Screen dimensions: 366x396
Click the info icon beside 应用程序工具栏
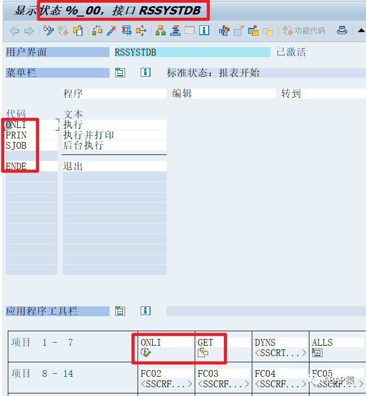tap(145, 310)
